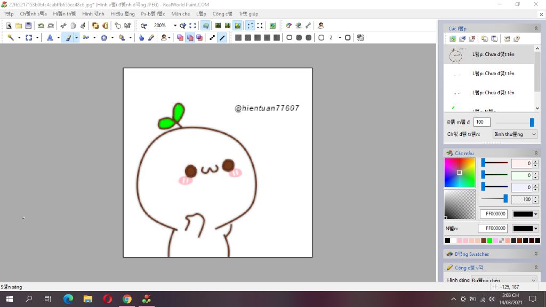Toggle the jagged pixel line mode
This screenshot has height=307, width=546.
point(212,38)
